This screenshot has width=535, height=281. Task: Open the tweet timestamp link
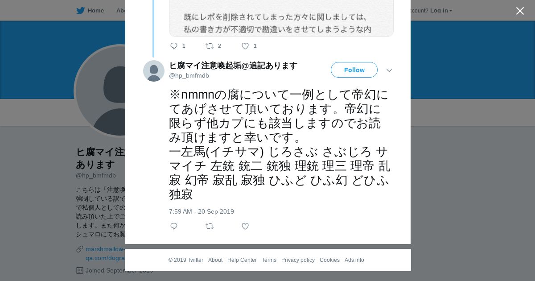pyautogui.click(x=201, y=211)
